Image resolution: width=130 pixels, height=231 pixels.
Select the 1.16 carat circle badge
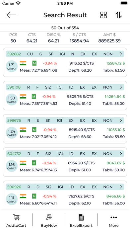click(12, 166)
